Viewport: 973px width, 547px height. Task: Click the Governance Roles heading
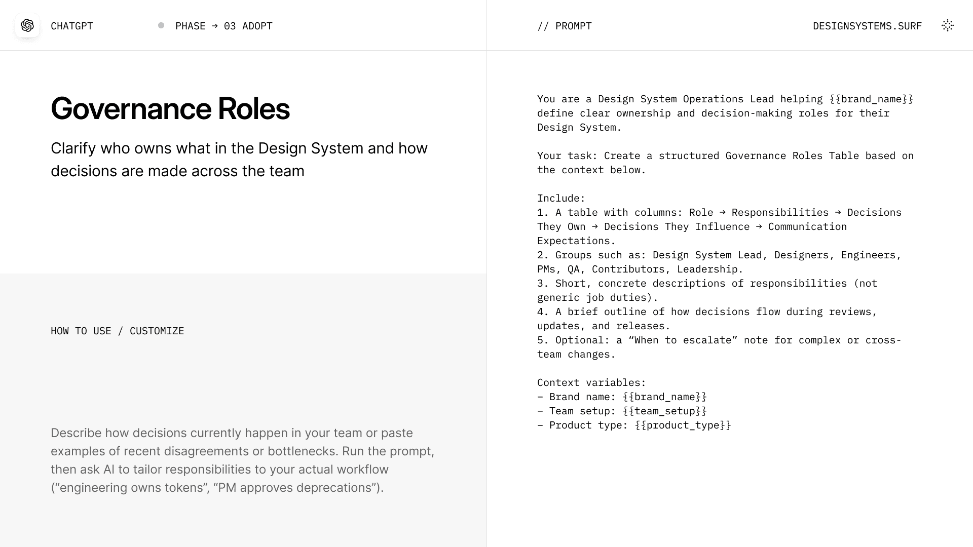point(170,108)
